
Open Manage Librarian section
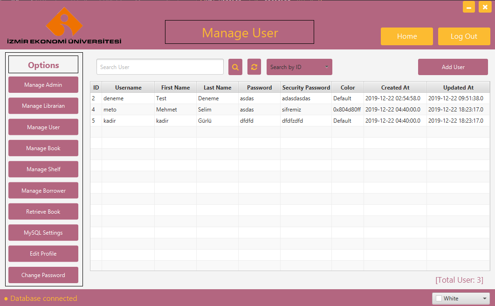[43, 106]
